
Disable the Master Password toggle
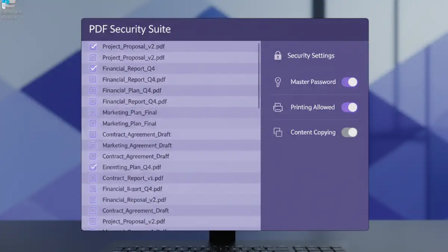click(x=349, y=82)
